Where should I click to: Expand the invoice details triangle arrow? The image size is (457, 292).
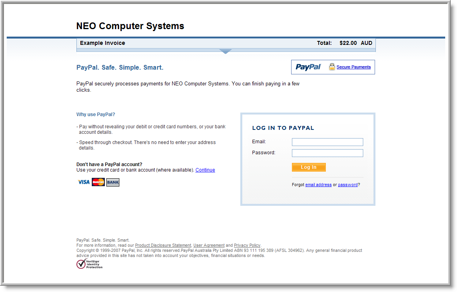(225, 52)
